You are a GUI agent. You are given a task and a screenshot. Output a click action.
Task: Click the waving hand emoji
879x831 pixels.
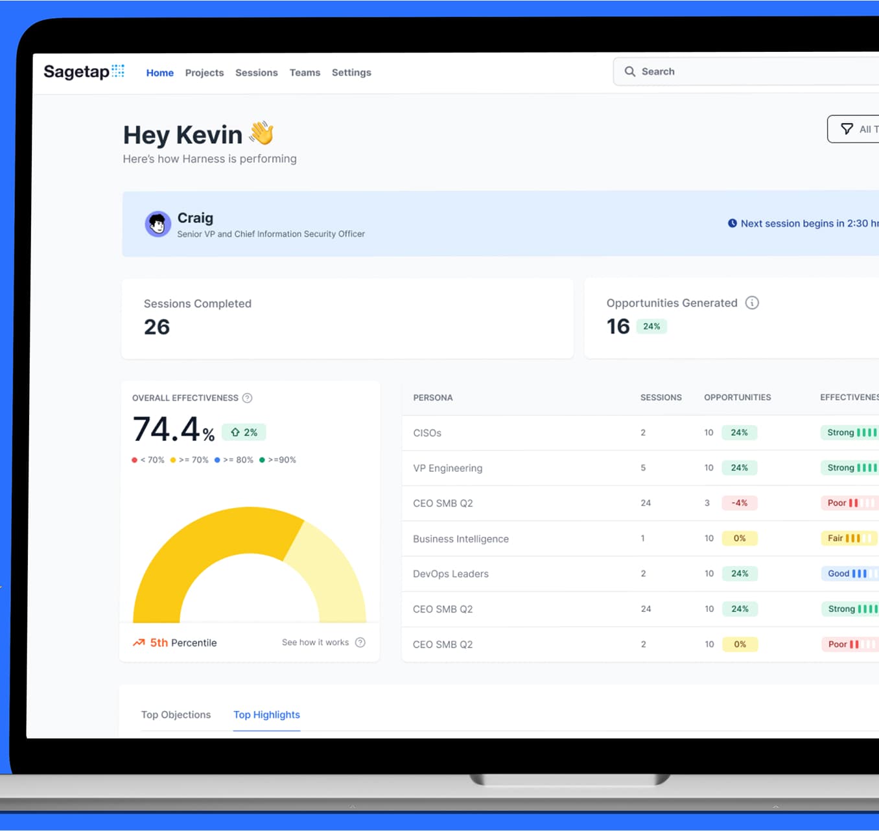pos(262,133)
